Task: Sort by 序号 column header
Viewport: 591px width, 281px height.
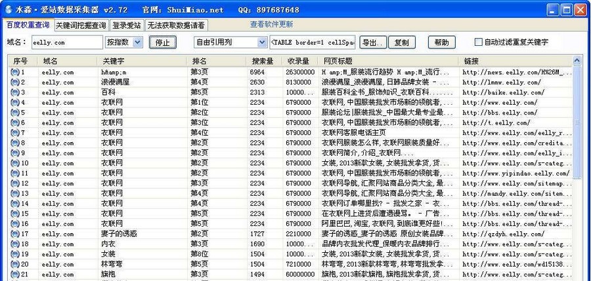Action: pos(24,61)
